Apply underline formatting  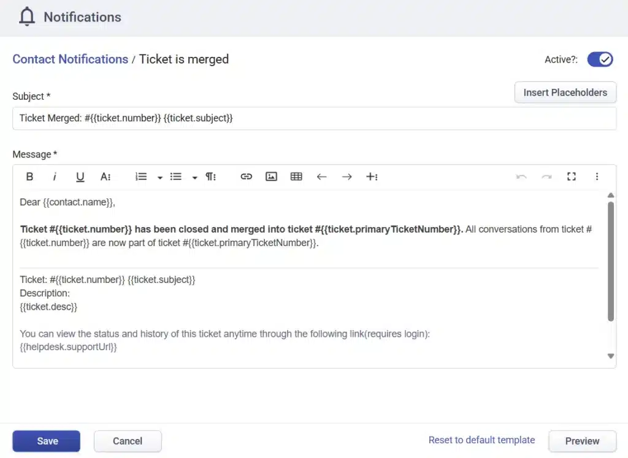[80, 176]
